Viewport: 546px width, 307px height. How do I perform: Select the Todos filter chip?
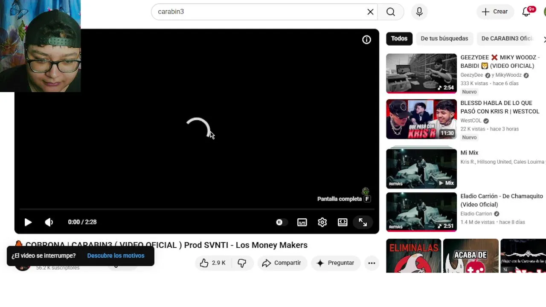[399, 38]
